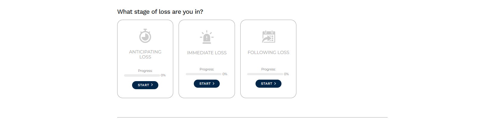Click the 0% label in Immediate Loss card
Image resolution: width=486 pixels, height=119 pixels.
point(225,74)
